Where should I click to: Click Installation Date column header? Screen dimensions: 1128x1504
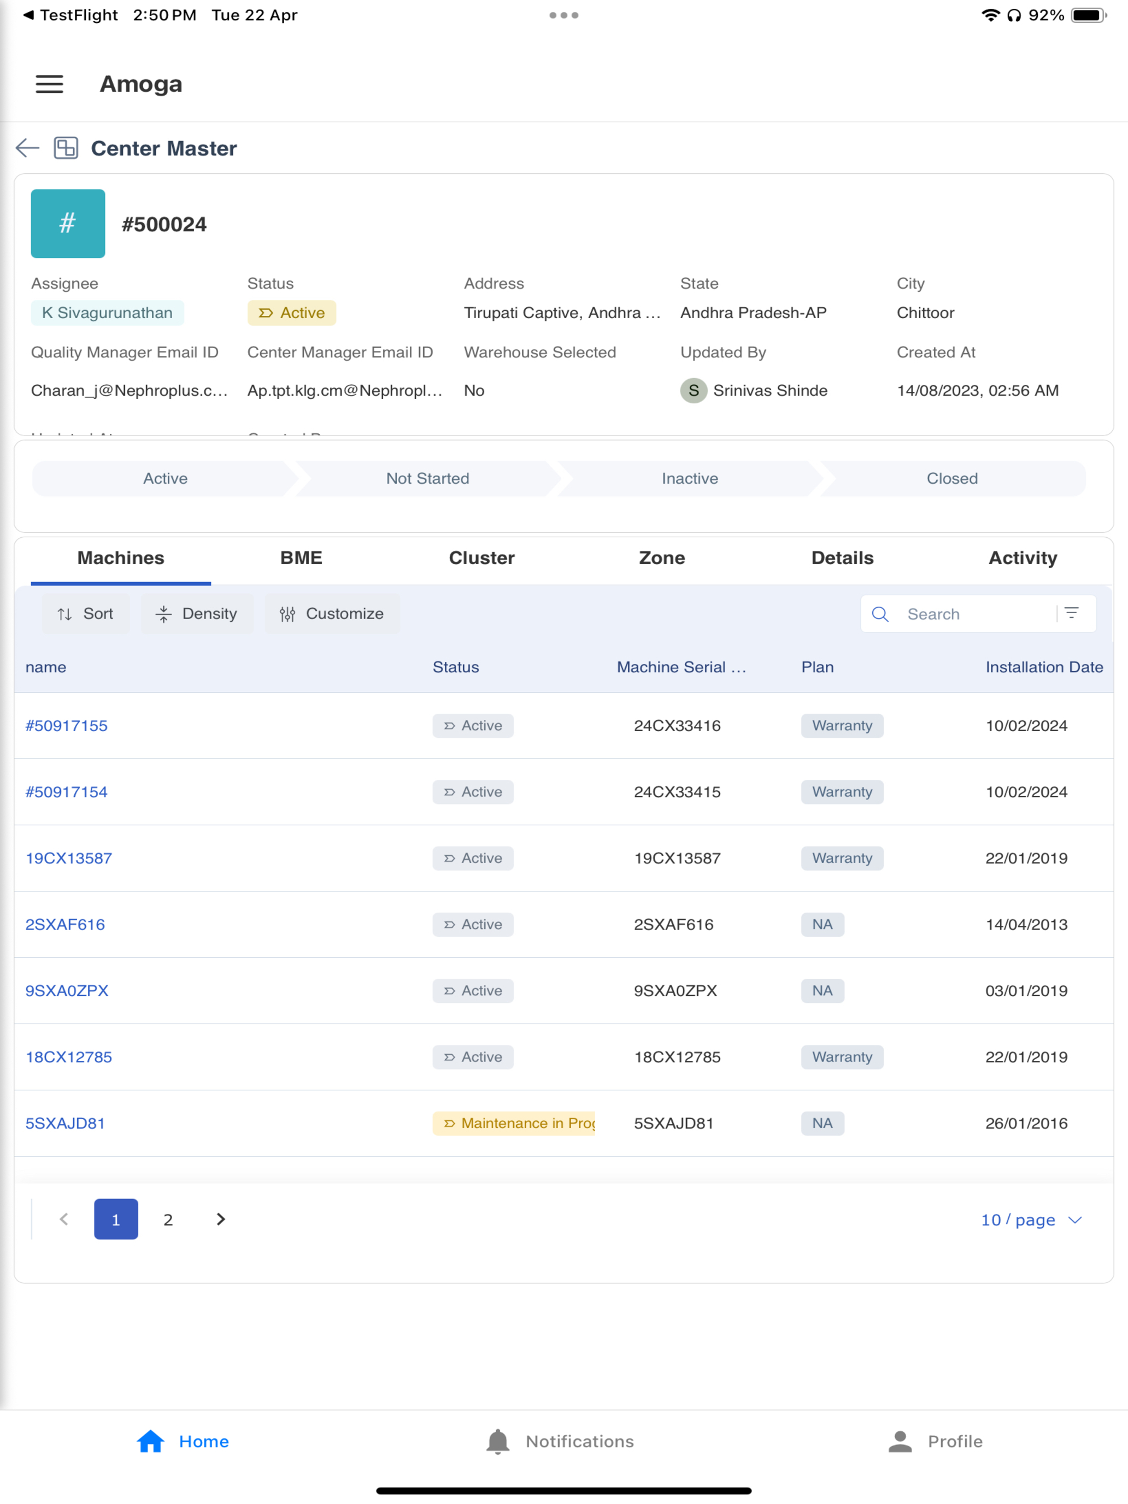[1044, 668]
